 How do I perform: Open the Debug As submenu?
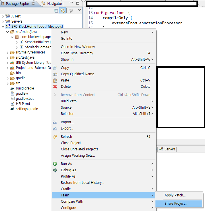(104, 170)
